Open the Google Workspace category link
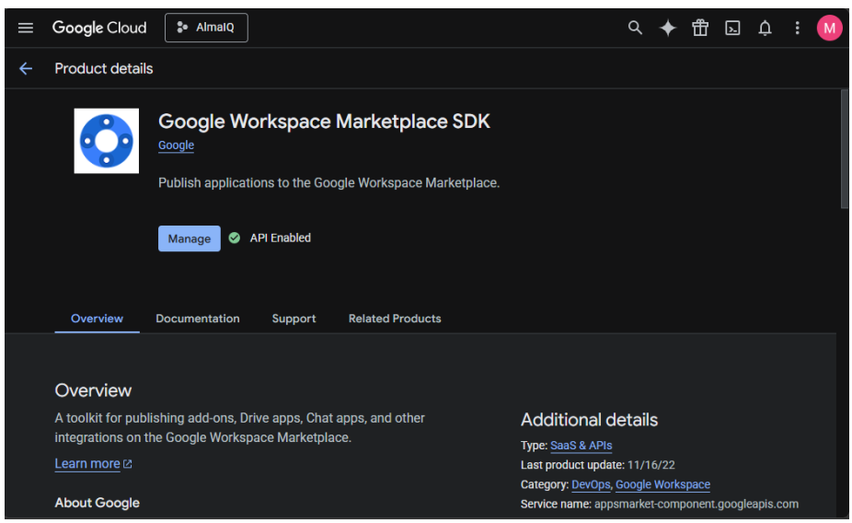Screen dimensions: 852x523 [662, 484]
